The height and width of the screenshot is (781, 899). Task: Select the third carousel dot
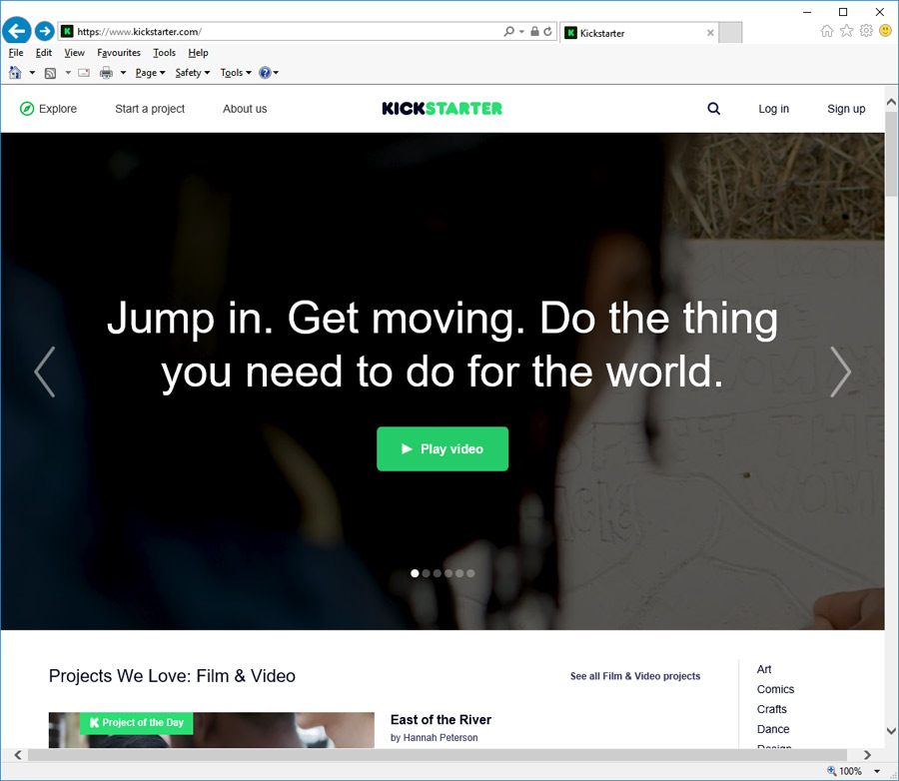(437, 573)
